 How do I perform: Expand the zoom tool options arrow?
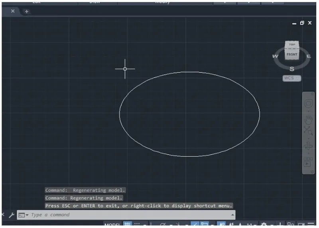tap(308, 138)
